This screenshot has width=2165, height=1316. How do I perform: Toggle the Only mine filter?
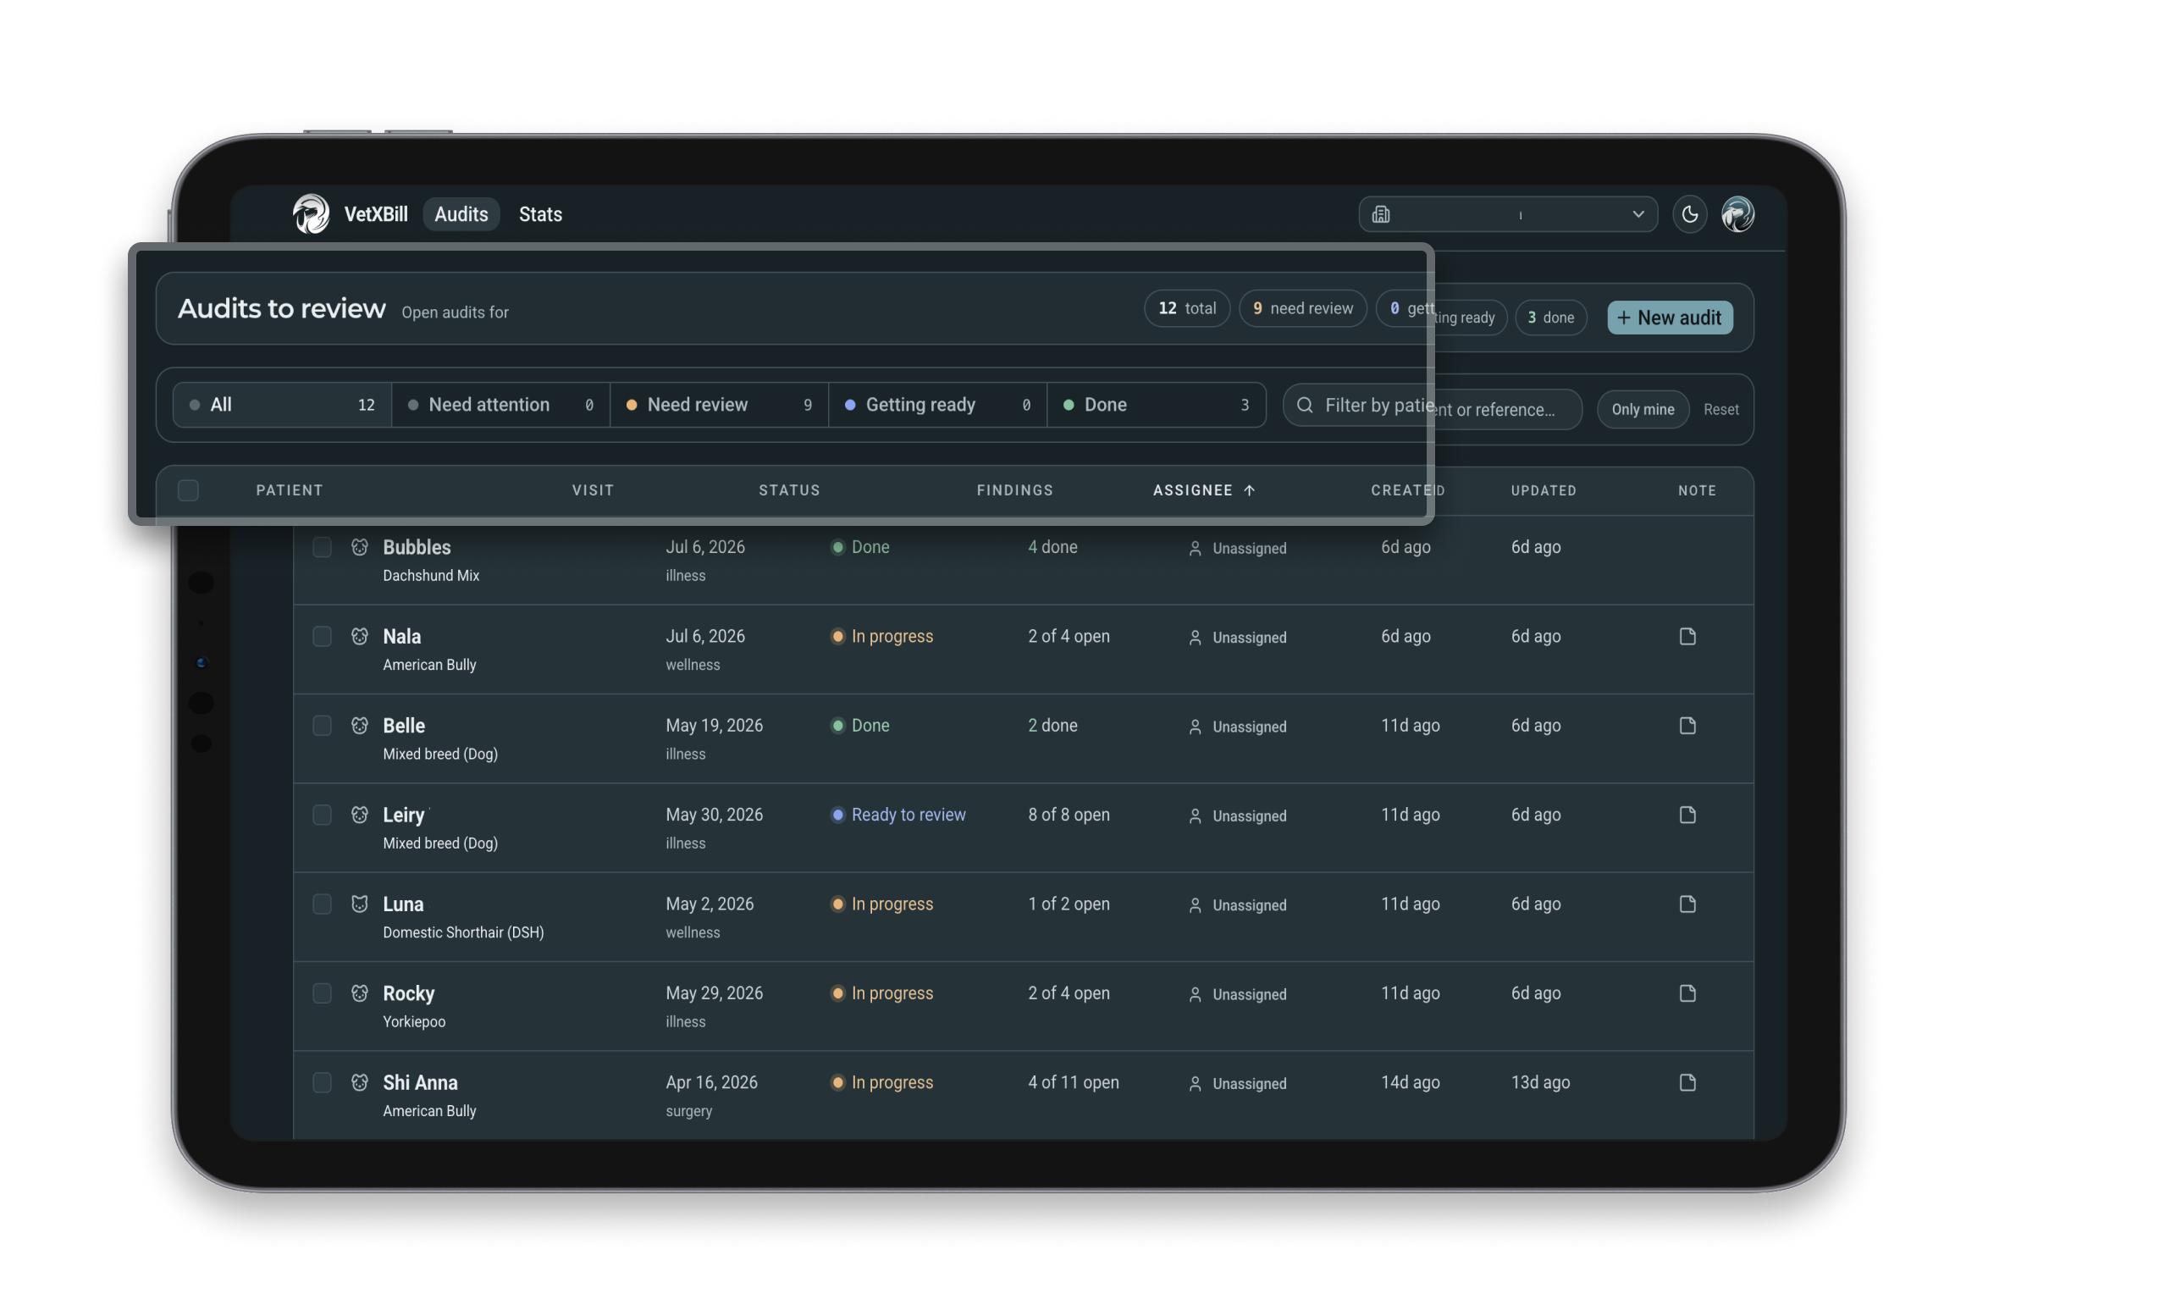pyautogui.click(x=1643, y=410)
